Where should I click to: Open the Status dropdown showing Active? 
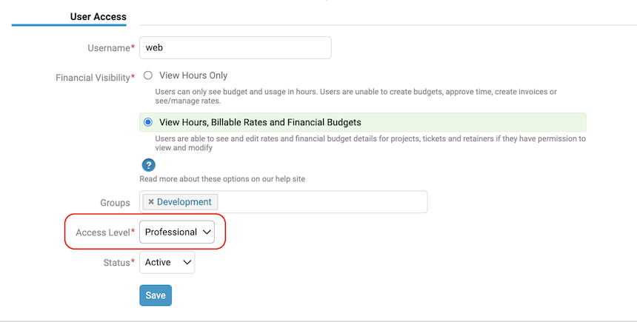click(x=167, y=262)
